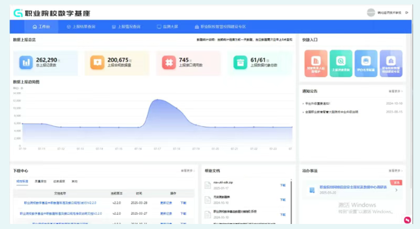Open 更新记录 for the first V2.2.0 document
Viewport: 420px width, 229px height.
[x=166, y=203]
